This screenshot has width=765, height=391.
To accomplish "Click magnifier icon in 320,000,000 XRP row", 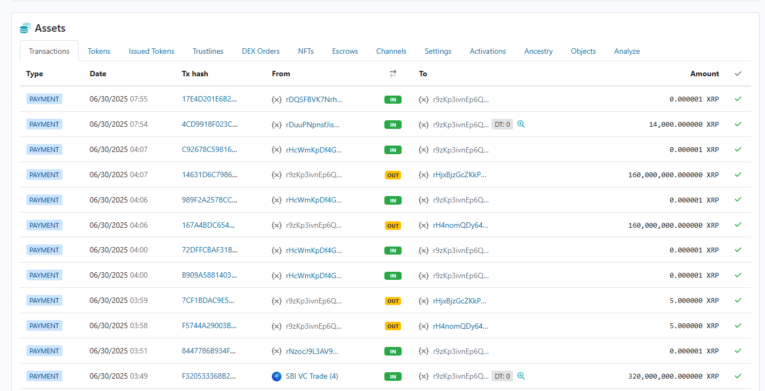I will [521, 376].
